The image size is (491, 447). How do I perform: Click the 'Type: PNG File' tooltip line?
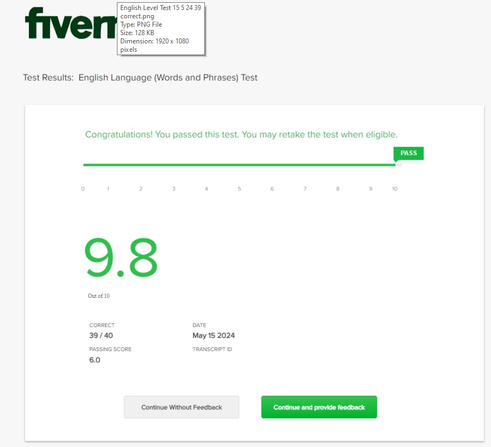141,24
